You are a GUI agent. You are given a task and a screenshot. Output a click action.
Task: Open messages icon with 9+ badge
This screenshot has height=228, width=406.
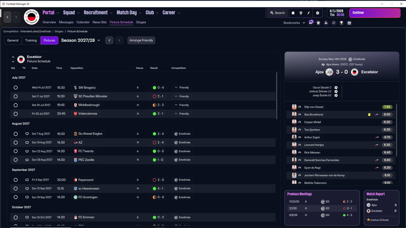point(311,22)
